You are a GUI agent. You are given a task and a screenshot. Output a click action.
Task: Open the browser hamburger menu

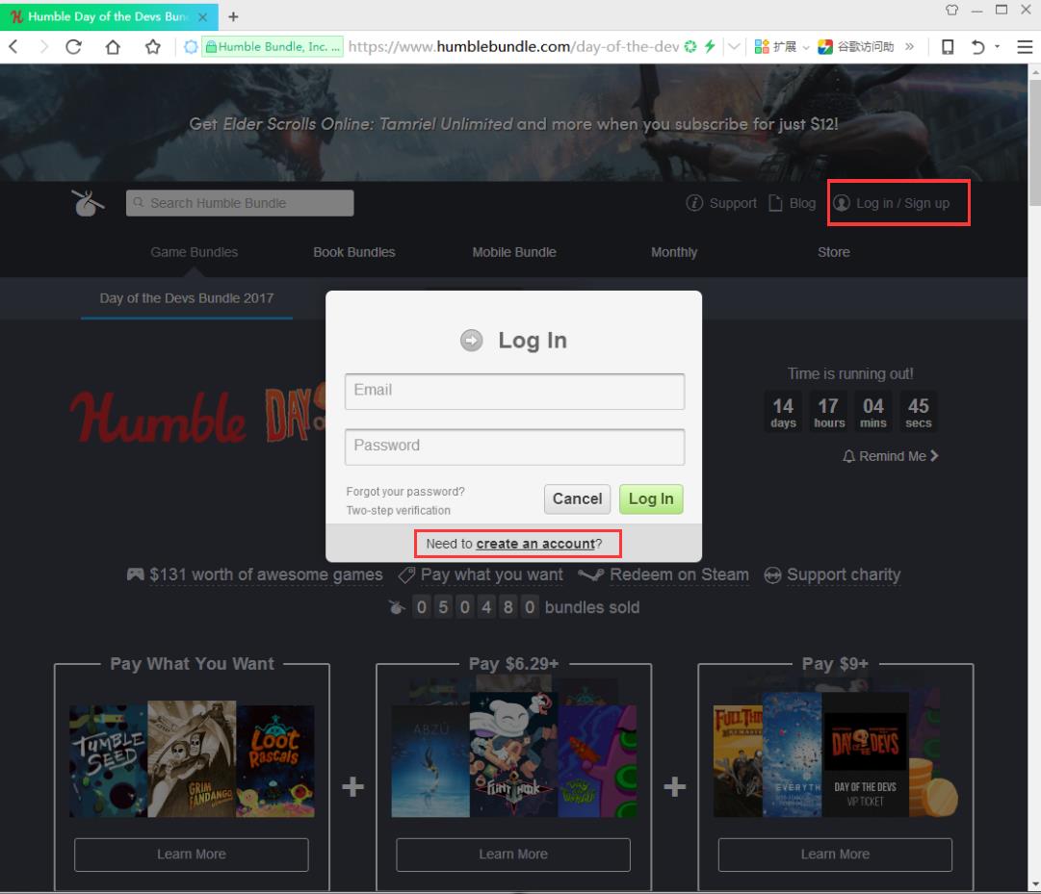1024,46
